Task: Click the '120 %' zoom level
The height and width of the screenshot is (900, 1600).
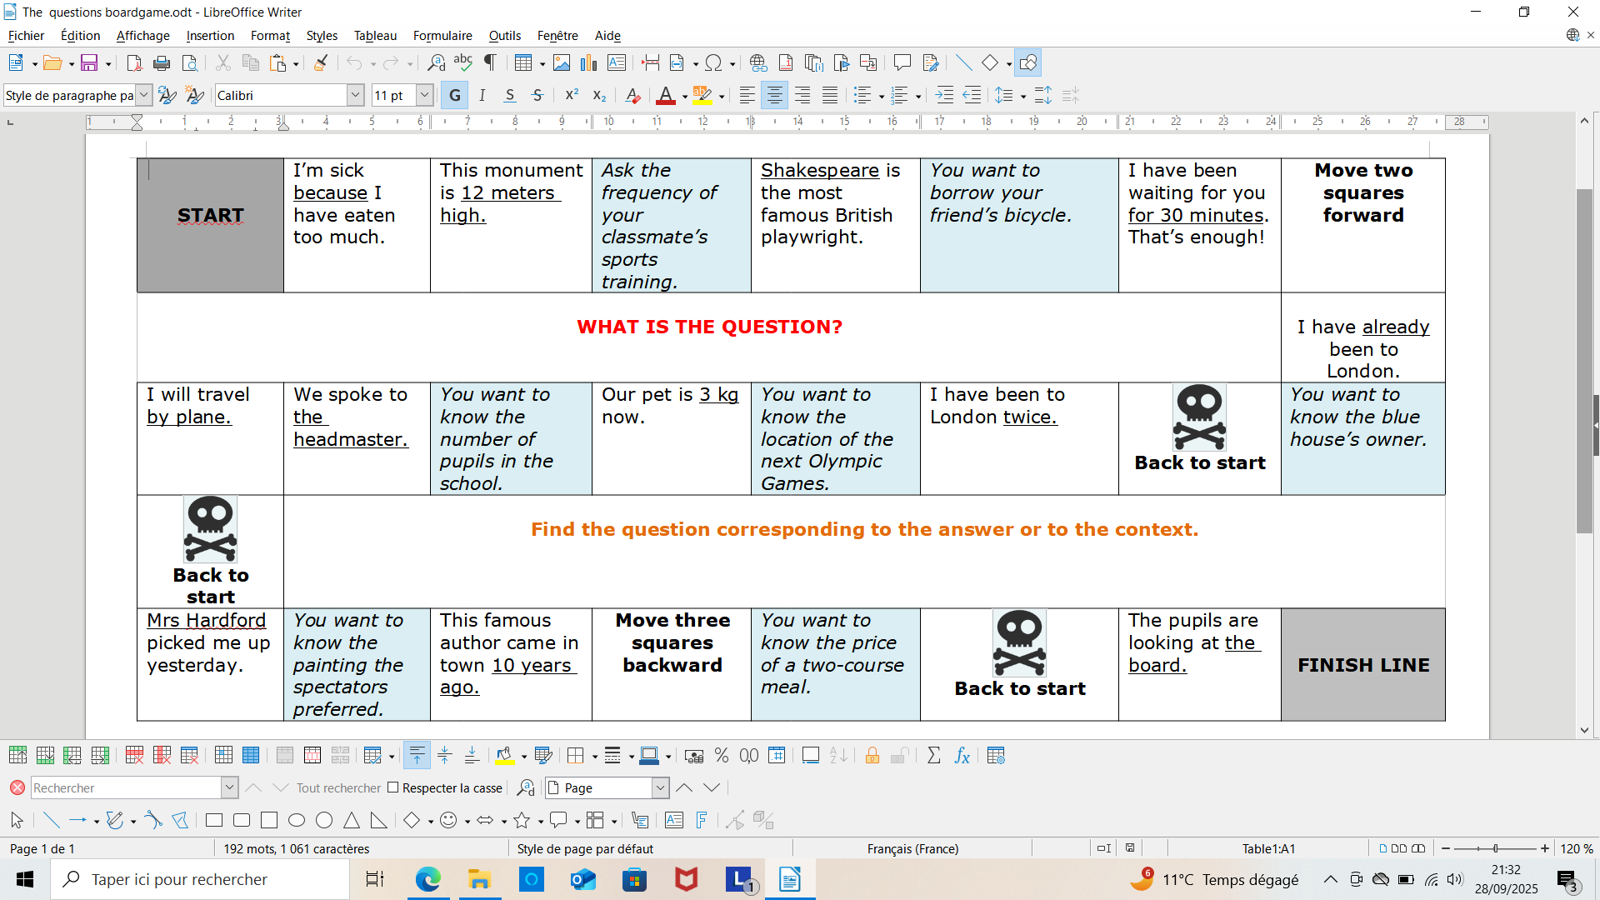Action: (1577, 848)
